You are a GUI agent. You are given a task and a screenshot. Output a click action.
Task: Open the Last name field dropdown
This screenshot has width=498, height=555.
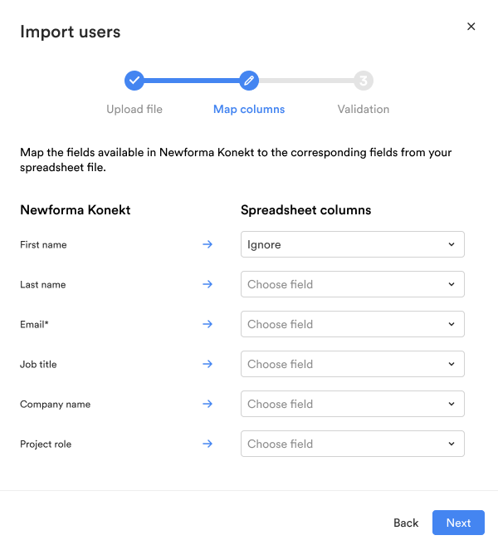tap(352, 284)
